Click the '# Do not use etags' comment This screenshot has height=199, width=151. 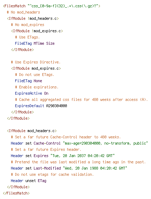[x=52, y=174]
